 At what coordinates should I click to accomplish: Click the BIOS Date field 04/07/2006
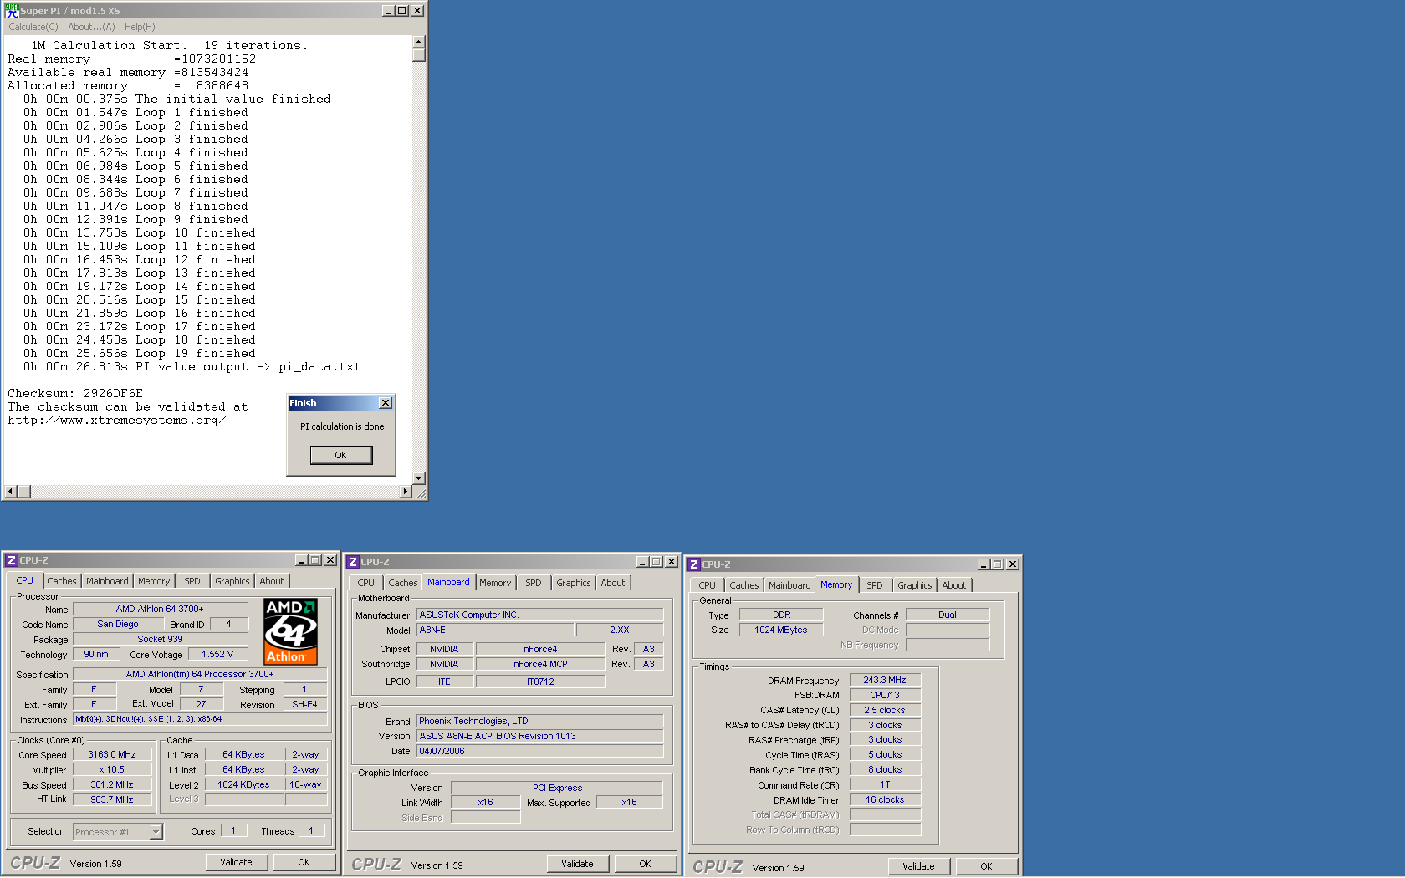tap(540, 751)
